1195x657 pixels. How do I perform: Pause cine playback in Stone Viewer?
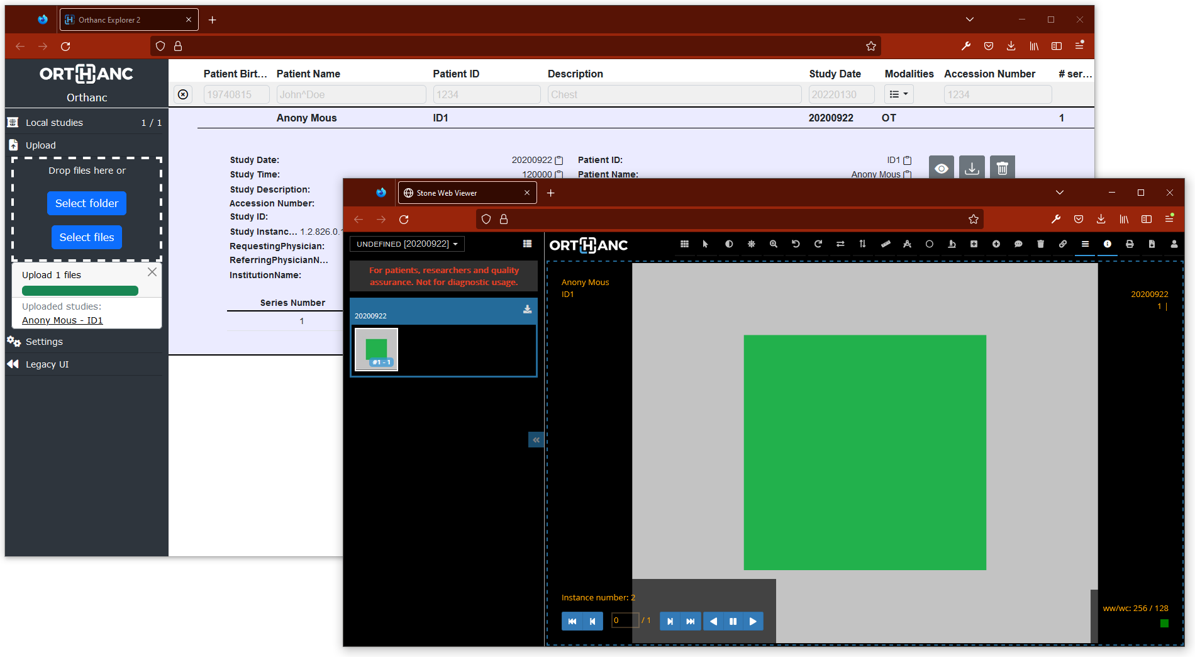[733, 621]
